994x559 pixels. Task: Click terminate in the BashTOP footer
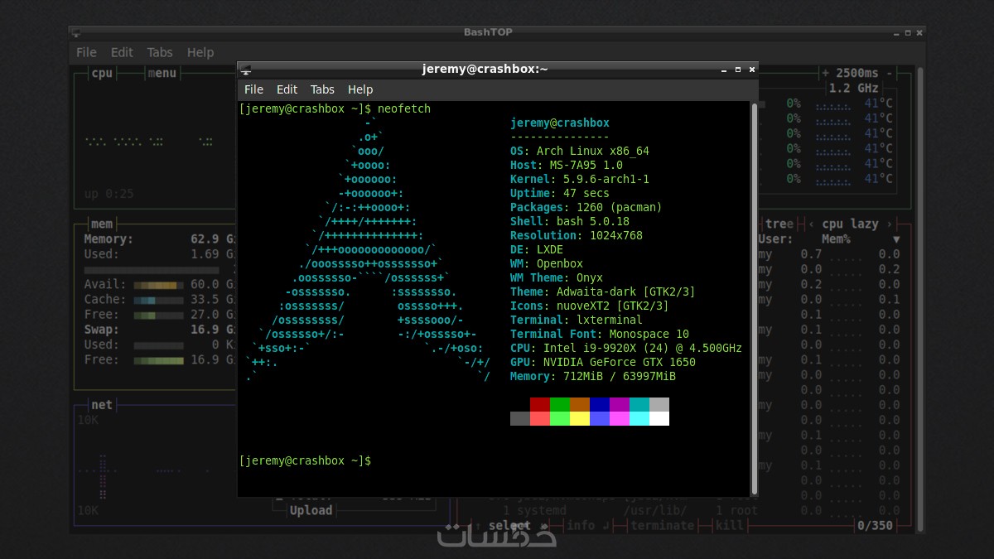point(663,525)
